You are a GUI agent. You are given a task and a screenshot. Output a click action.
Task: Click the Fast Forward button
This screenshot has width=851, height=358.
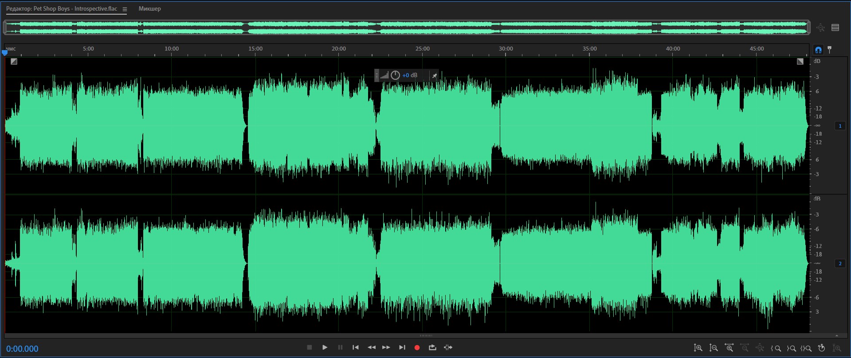386,347
